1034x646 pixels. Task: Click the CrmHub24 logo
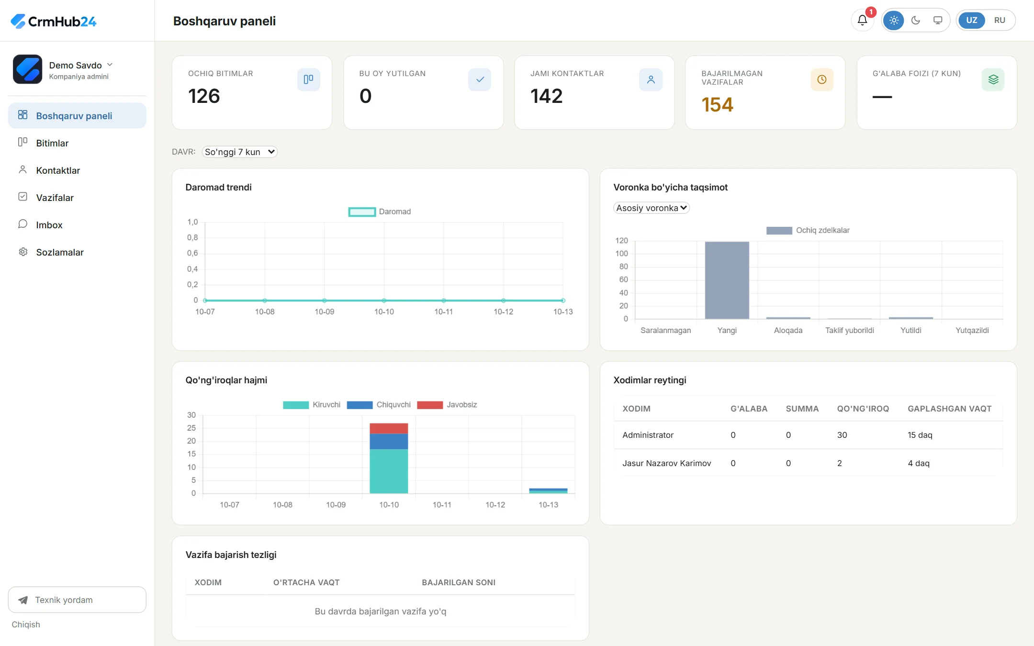tap(53, 21)
